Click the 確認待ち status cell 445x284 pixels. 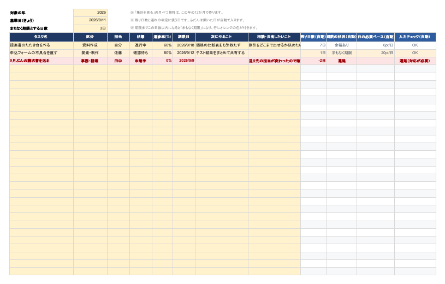[141, 53]
